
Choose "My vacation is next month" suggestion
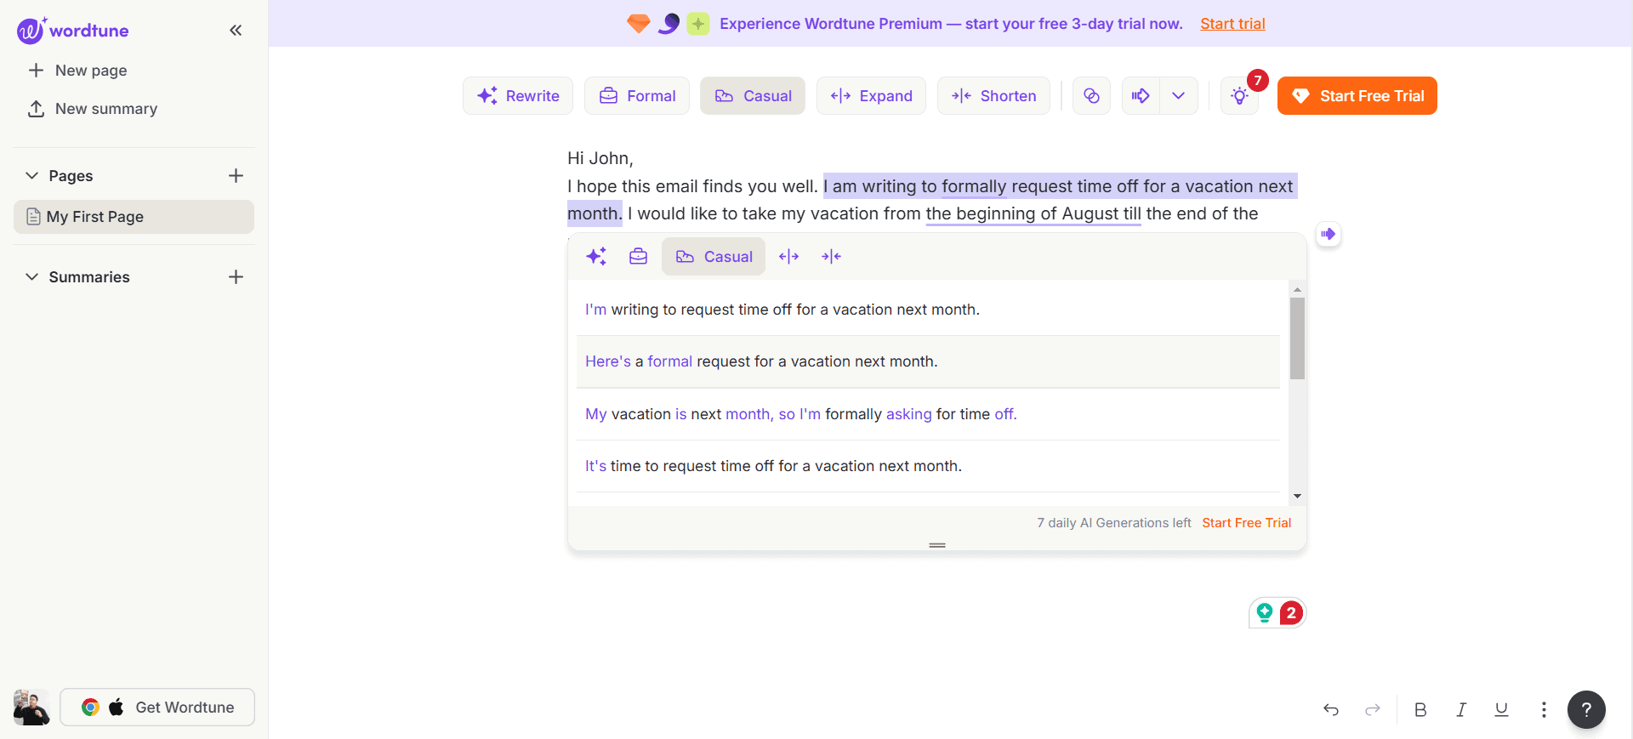[928, 414]
